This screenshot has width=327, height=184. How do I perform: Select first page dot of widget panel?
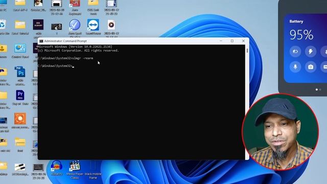click(317, 89)
